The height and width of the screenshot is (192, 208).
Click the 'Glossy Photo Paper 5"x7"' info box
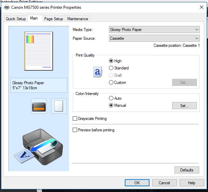coord(39,85)
